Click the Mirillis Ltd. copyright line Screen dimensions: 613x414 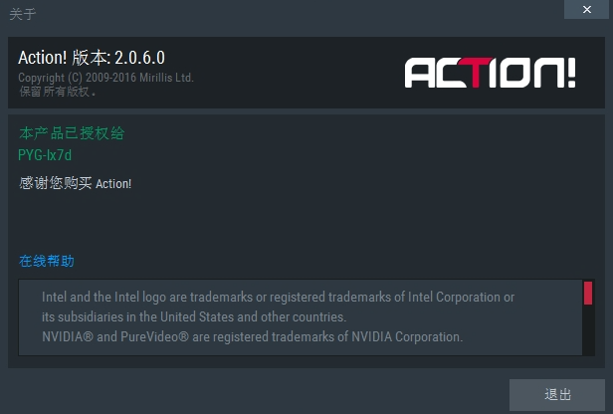(x=105, y=78)
